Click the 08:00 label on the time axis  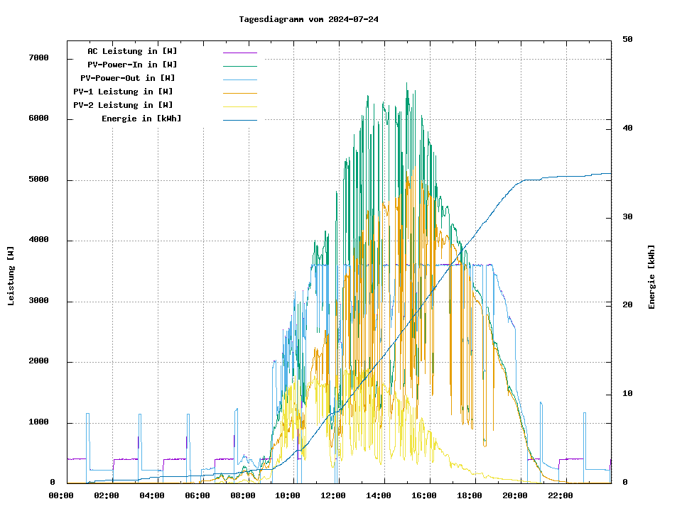pos(242,495)
